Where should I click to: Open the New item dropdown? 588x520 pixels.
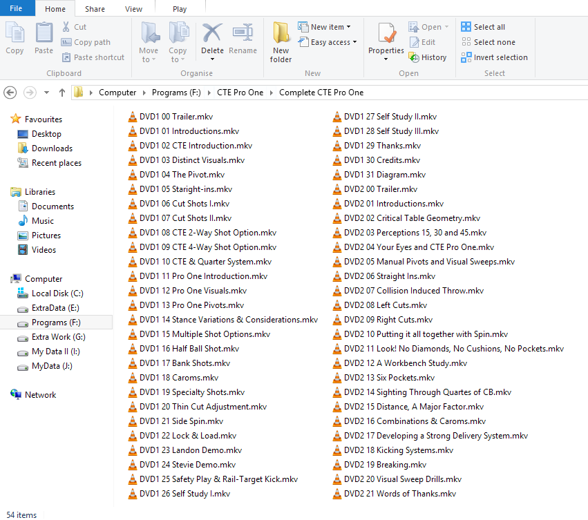pyautogui.click(x=325, y=27)
